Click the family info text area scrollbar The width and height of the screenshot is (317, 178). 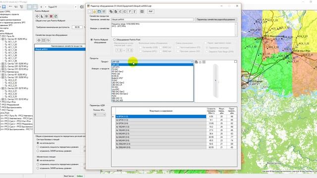236,30
